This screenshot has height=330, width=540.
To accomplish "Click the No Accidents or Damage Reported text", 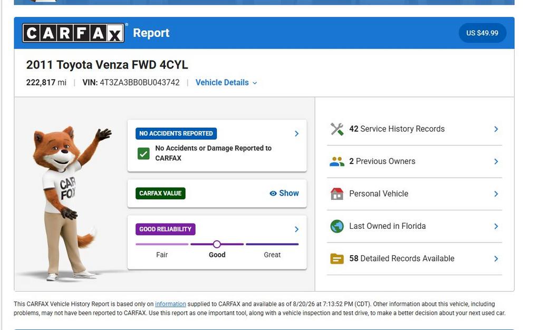I will [x=213, y=153].
